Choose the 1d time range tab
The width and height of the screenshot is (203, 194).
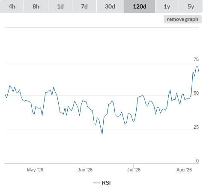60,6
